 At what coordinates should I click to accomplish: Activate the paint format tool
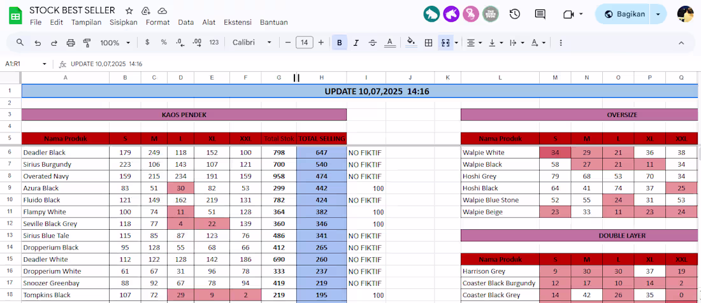tap(87, 43)
